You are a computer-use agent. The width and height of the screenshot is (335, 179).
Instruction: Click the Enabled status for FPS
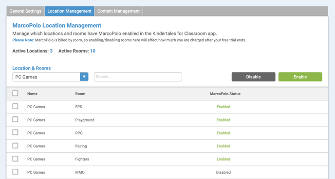[x=223, y=107]
